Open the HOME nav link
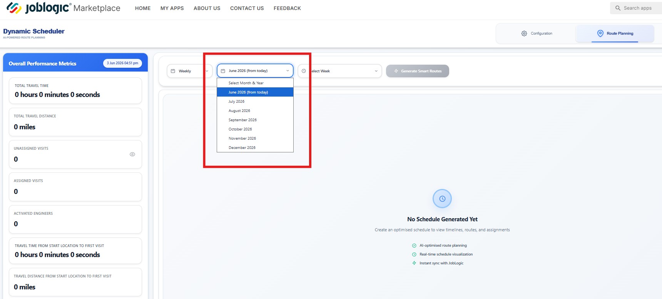The width and height of the screenshot is (662, 299). tap(143, 8)
